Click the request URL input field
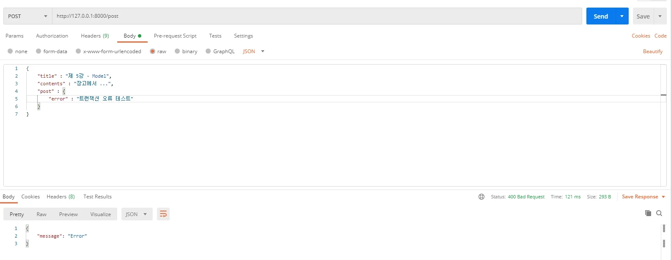 click(316, 16)
